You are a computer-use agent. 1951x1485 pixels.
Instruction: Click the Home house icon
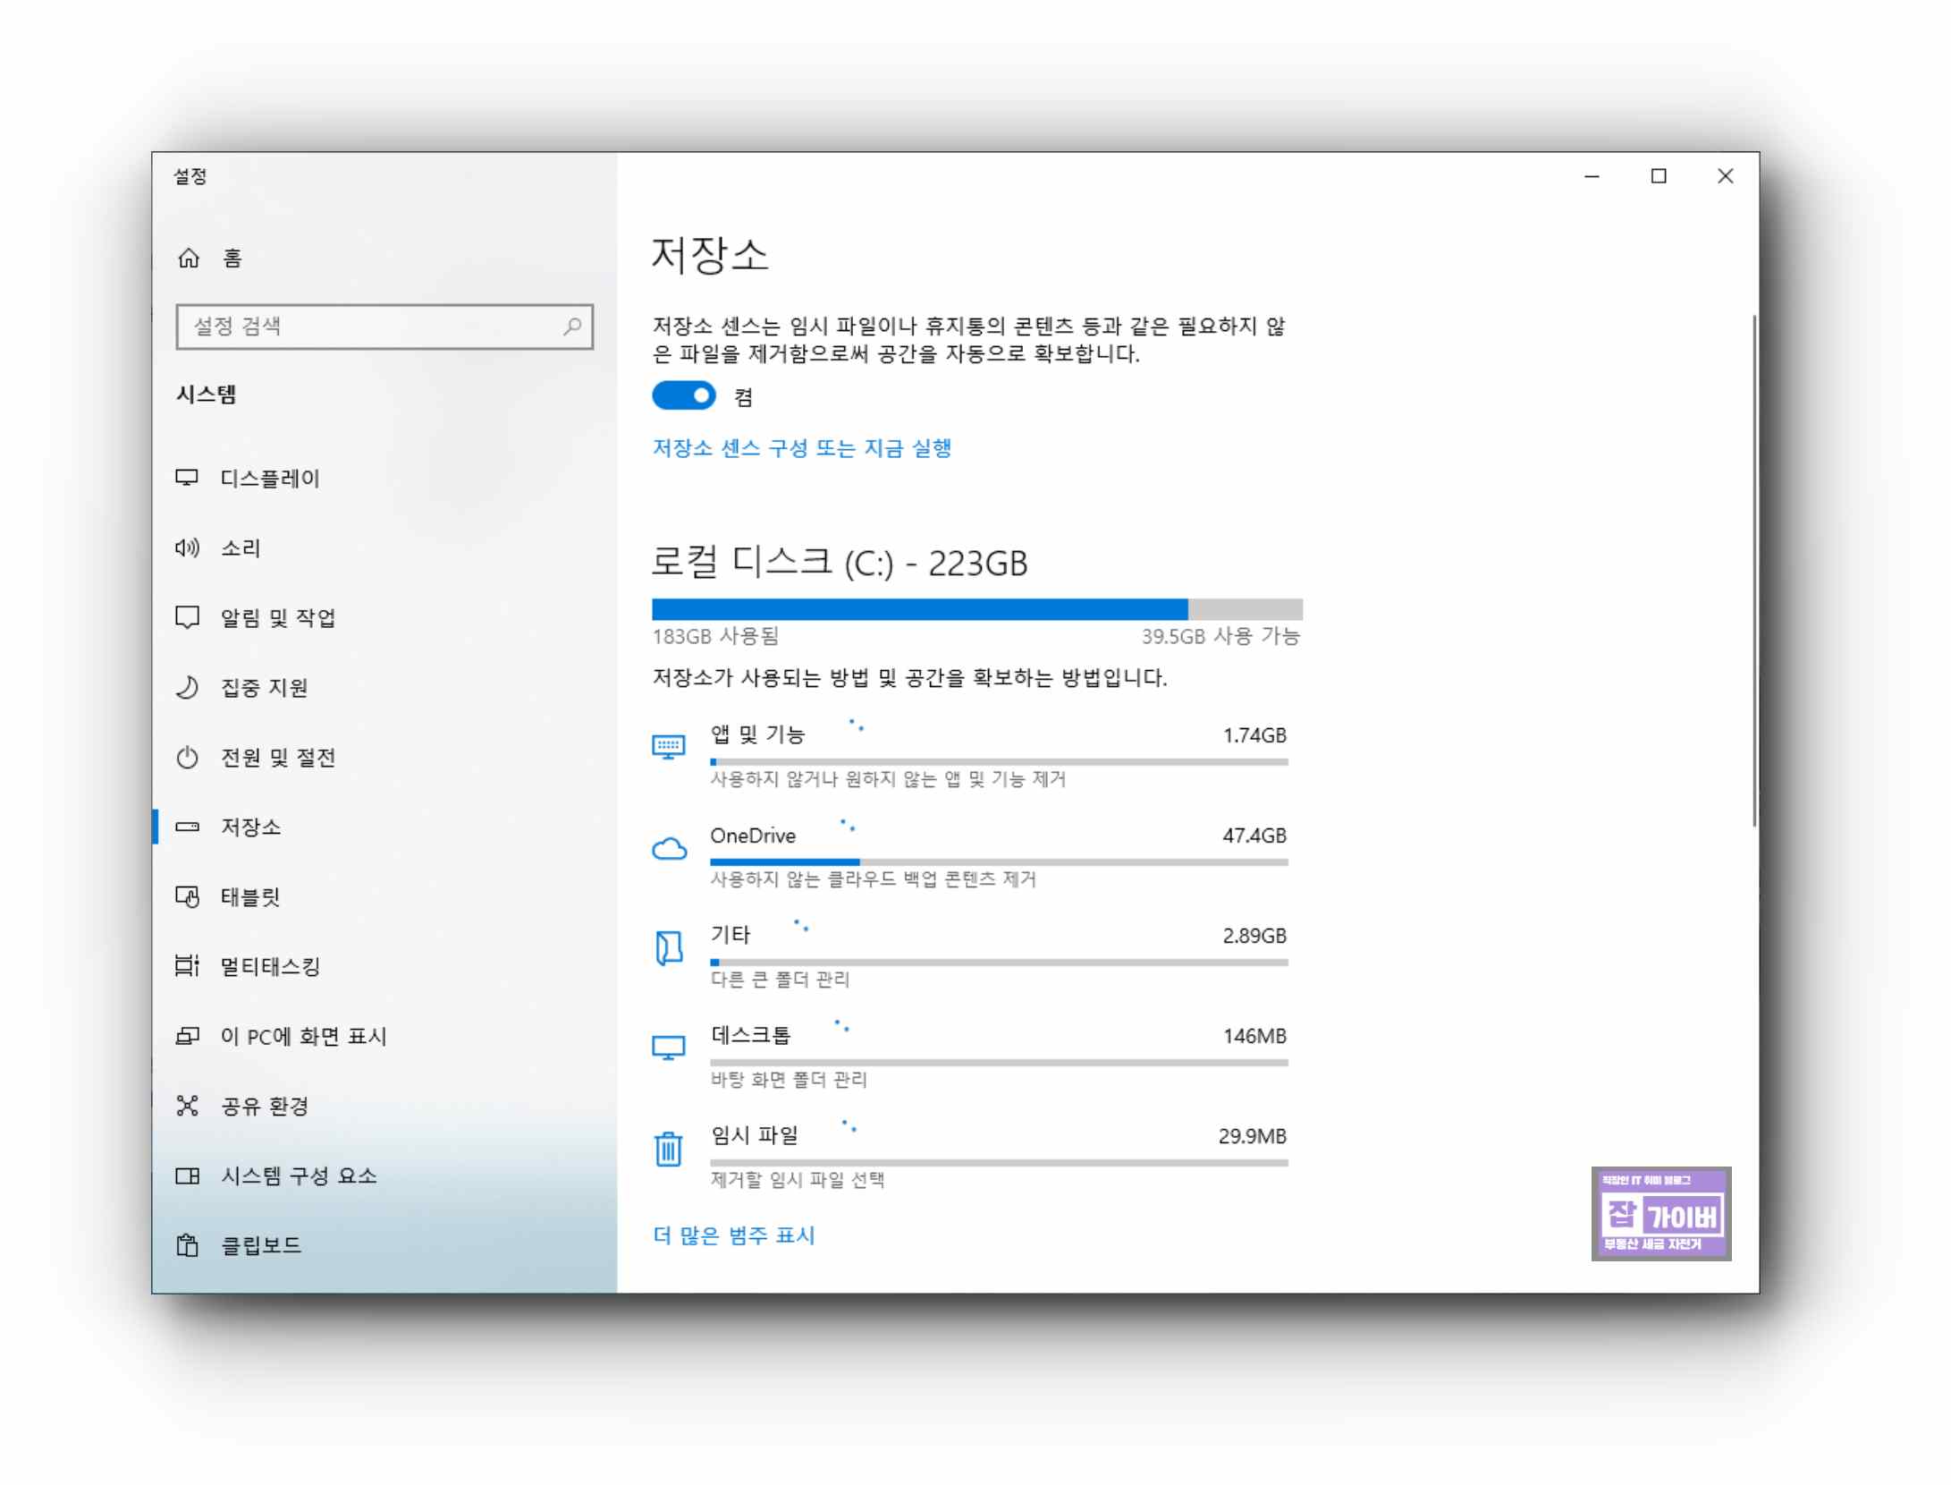188,259
